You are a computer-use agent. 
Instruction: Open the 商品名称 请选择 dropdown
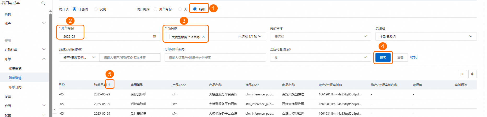coord(321,37)
